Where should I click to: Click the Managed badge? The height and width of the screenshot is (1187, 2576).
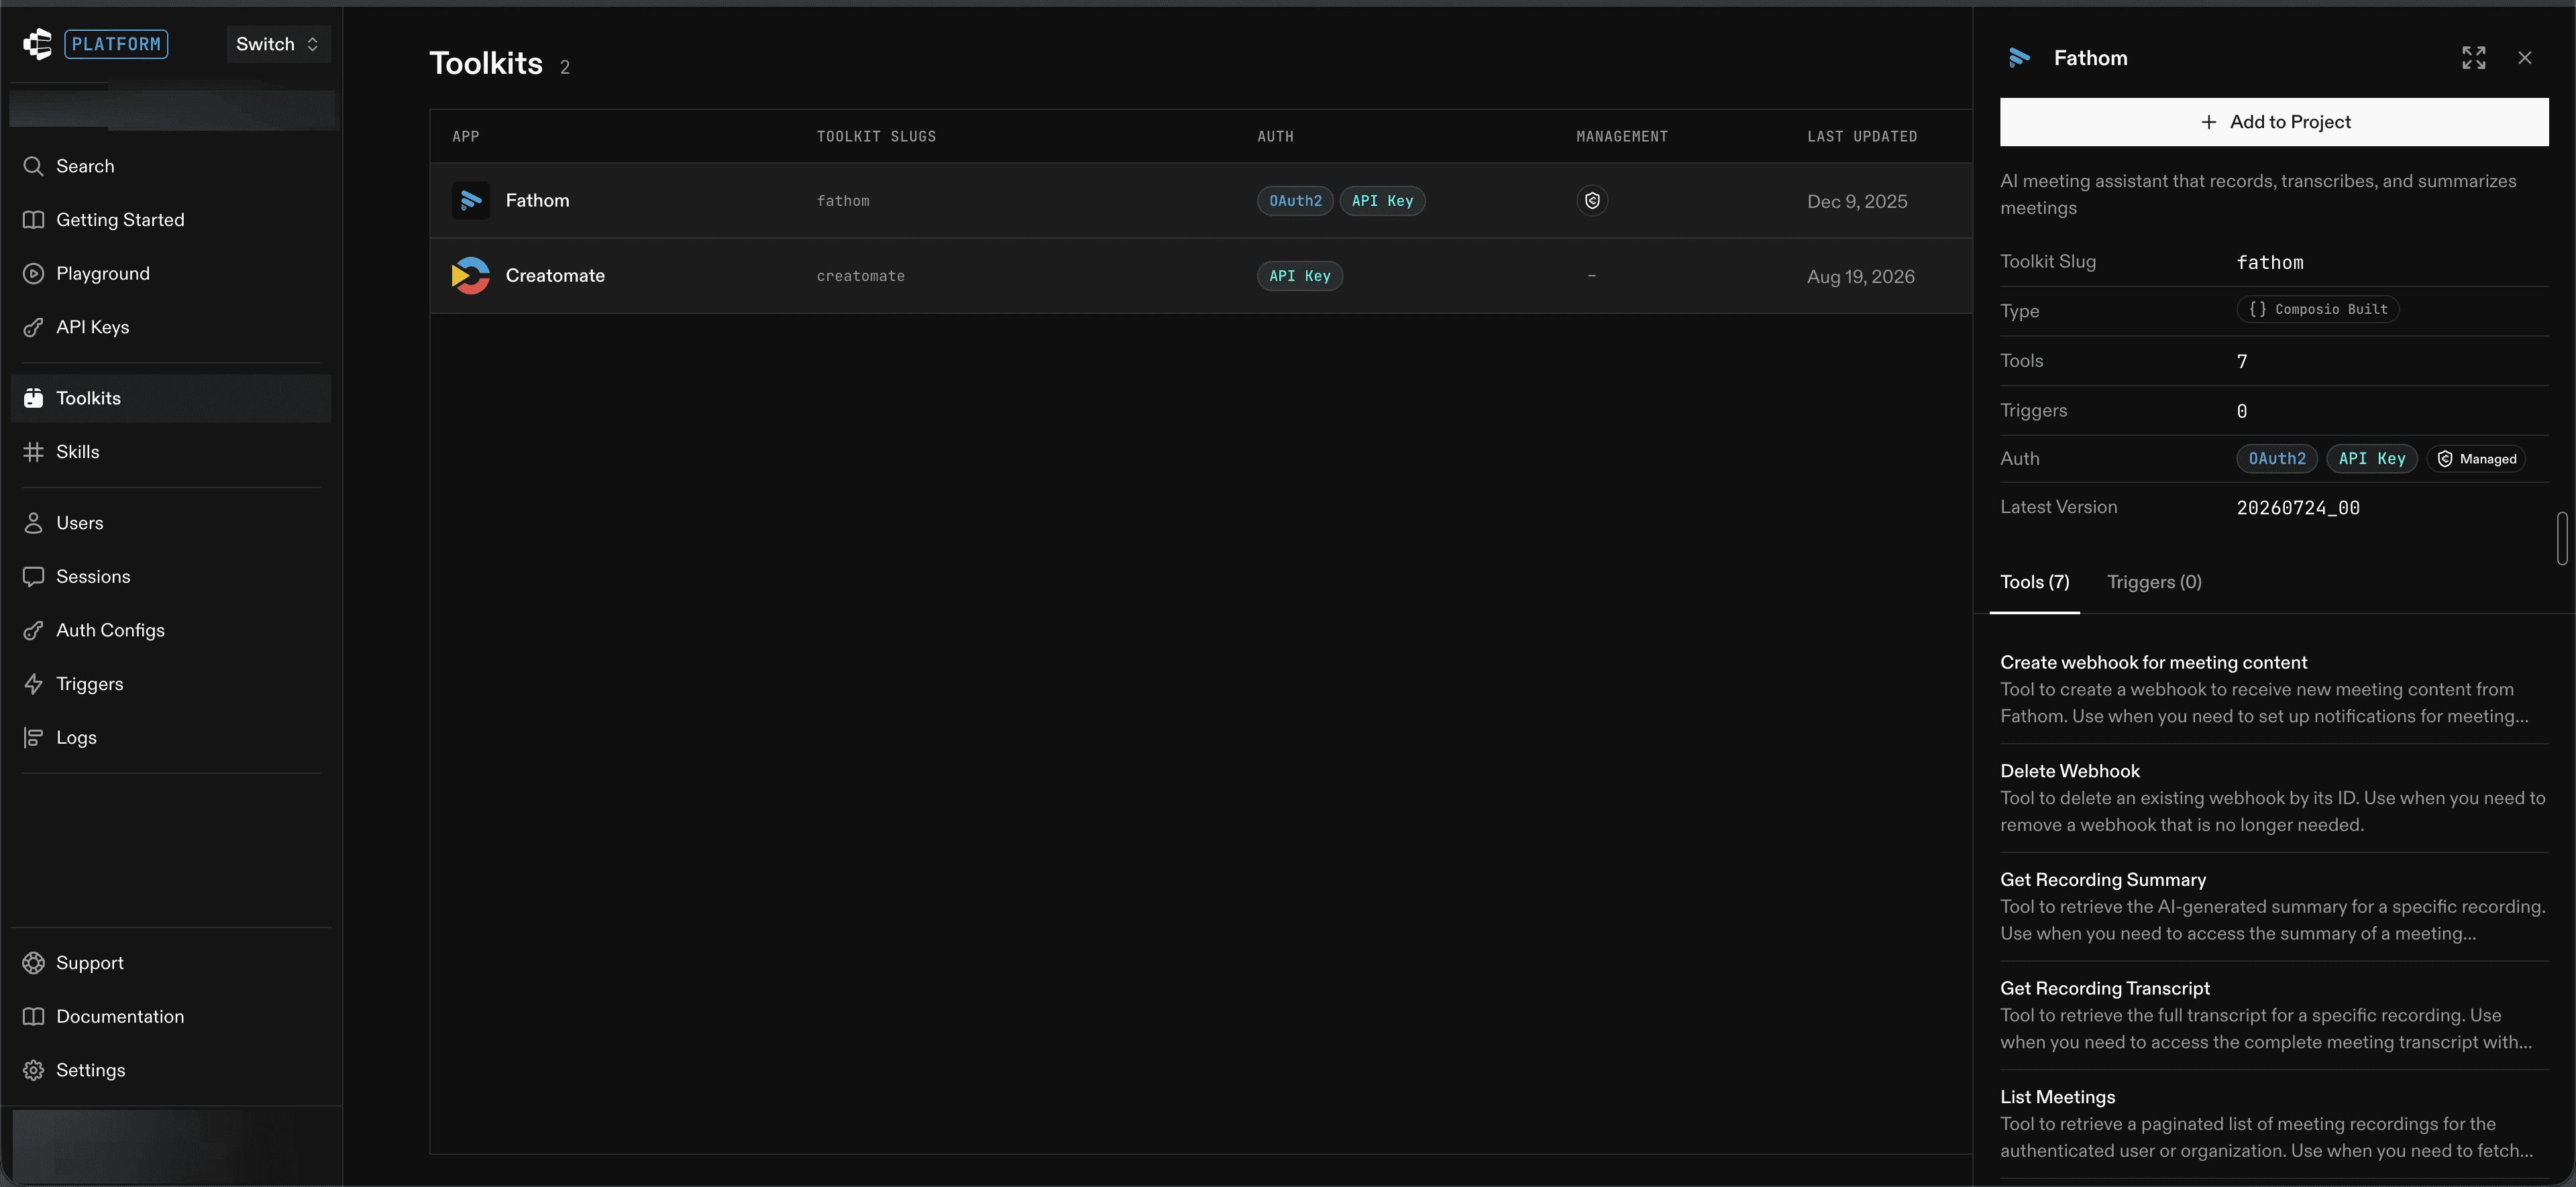click(2476, 459)
